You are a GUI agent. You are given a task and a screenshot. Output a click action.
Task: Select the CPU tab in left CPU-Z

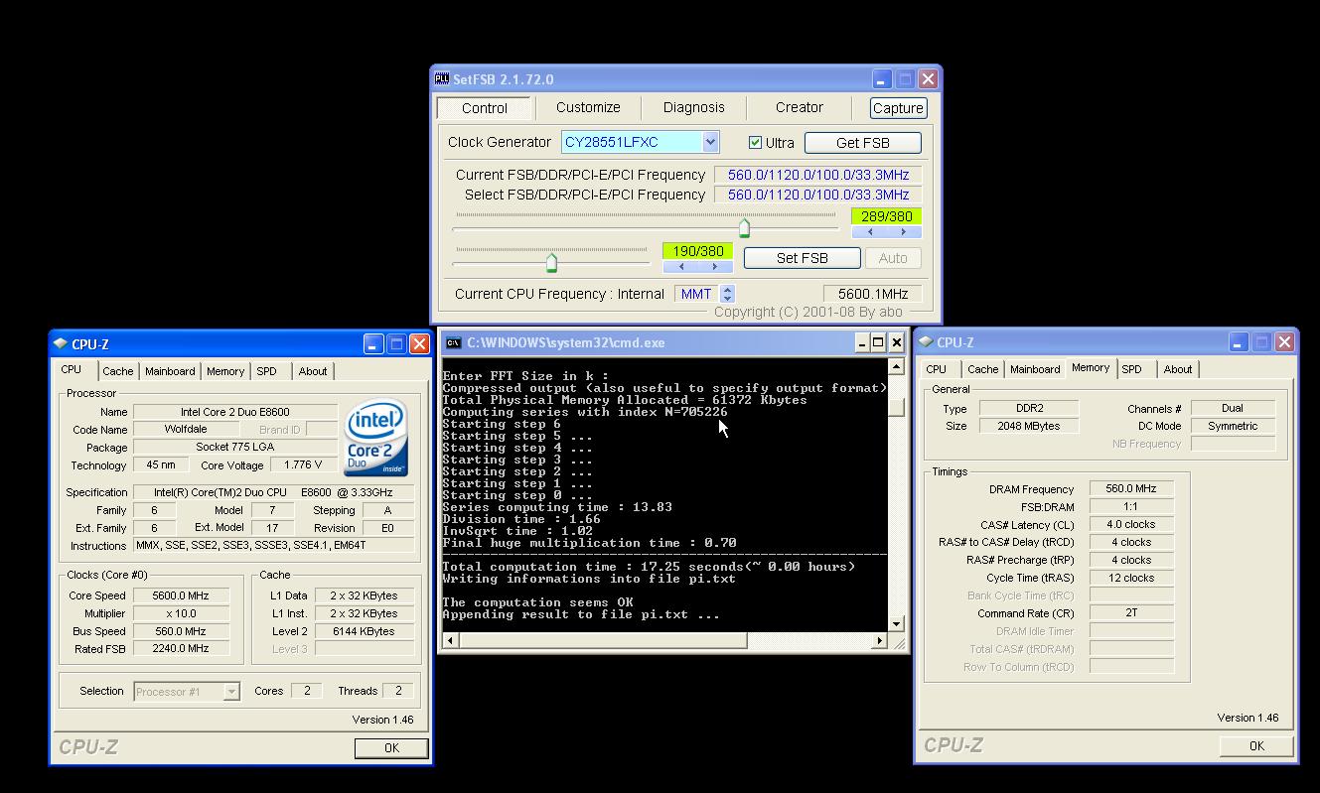[x=72, y=369]
